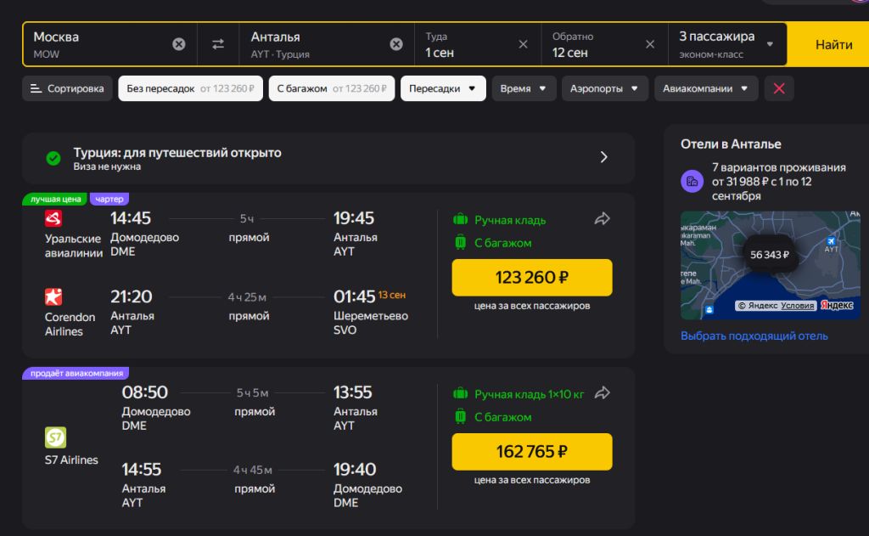
Task: Click the чартер badge
Action: [x=109, y=200]
